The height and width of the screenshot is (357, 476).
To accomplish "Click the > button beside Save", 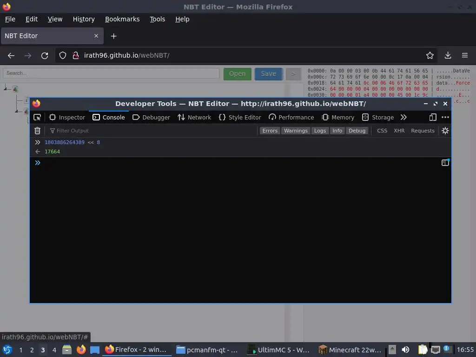I will coord(293,74).
